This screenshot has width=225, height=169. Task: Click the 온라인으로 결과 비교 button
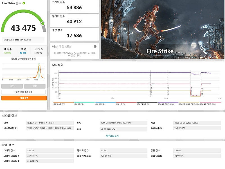point(23,92)
